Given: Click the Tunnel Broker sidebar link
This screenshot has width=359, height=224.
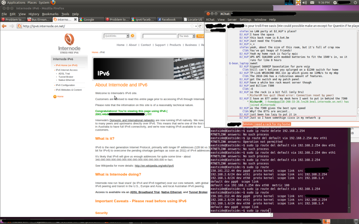Looking at the screenshot, I should 66,77.
